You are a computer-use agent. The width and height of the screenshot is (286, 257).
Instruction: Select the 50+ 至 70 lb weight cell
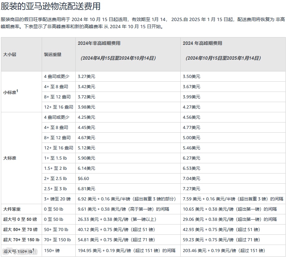[x=59, y=229]
